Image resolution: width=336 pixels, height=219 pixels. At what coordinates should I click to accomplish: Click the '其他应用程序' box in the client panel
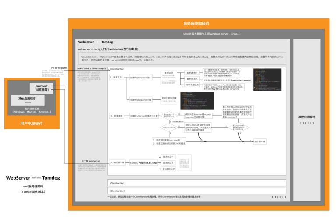tap(28, 100)
